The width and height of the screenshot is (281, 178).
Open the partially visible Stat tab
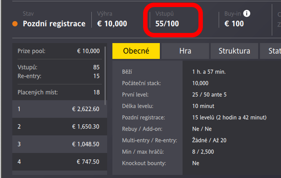(x=270, y=51)
